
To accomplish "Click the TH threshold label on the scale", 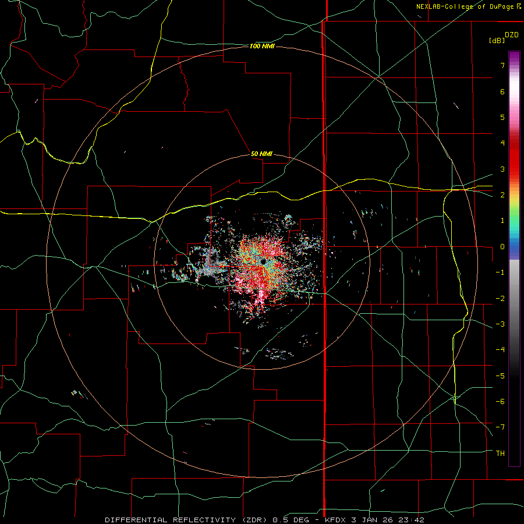I will (x=500, y=453).
